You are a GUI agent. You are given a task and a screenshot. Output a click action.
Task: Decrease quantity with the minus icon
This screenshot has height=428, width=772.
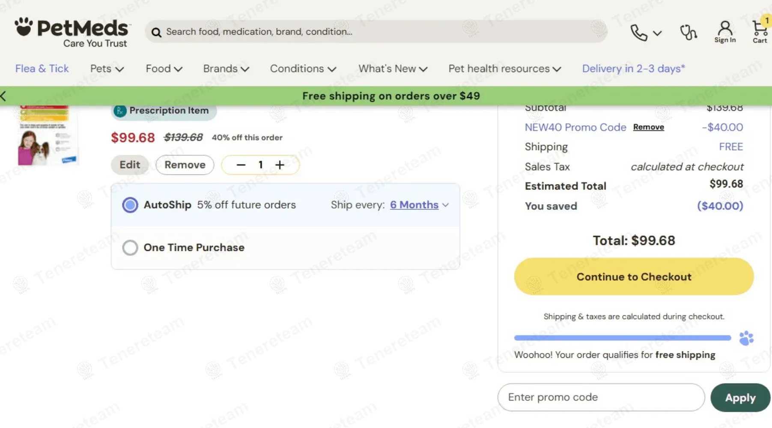tap(241, 165)
